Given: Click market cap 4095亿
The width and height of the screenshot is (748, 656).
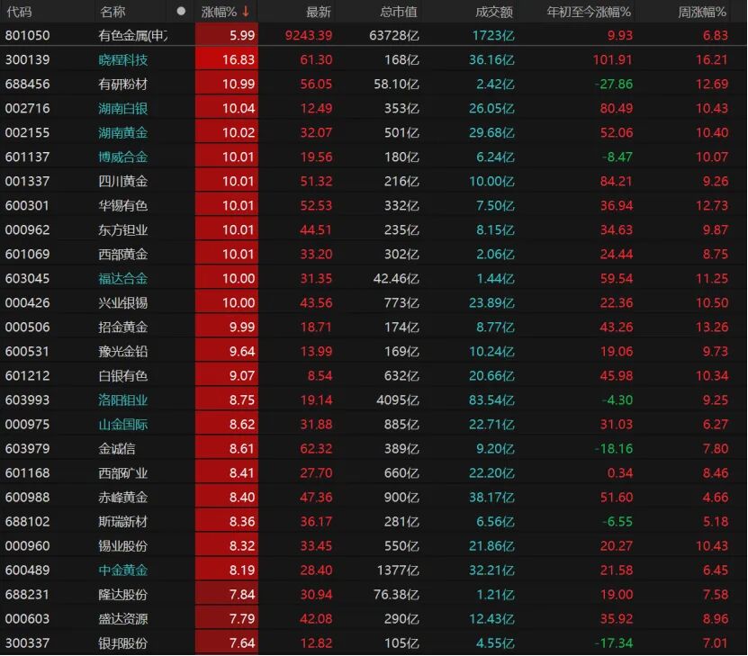Looking at the screenshot, I should (x=398, y=400).
